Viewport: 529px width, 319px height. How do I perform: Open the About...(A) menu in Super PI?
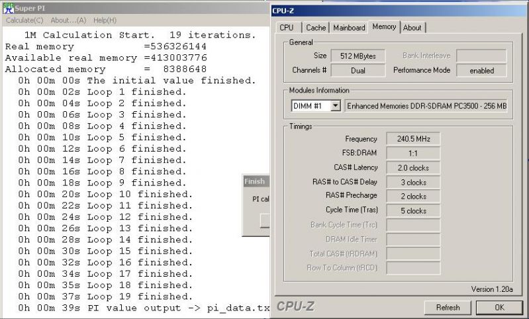[x=68, y=21]
